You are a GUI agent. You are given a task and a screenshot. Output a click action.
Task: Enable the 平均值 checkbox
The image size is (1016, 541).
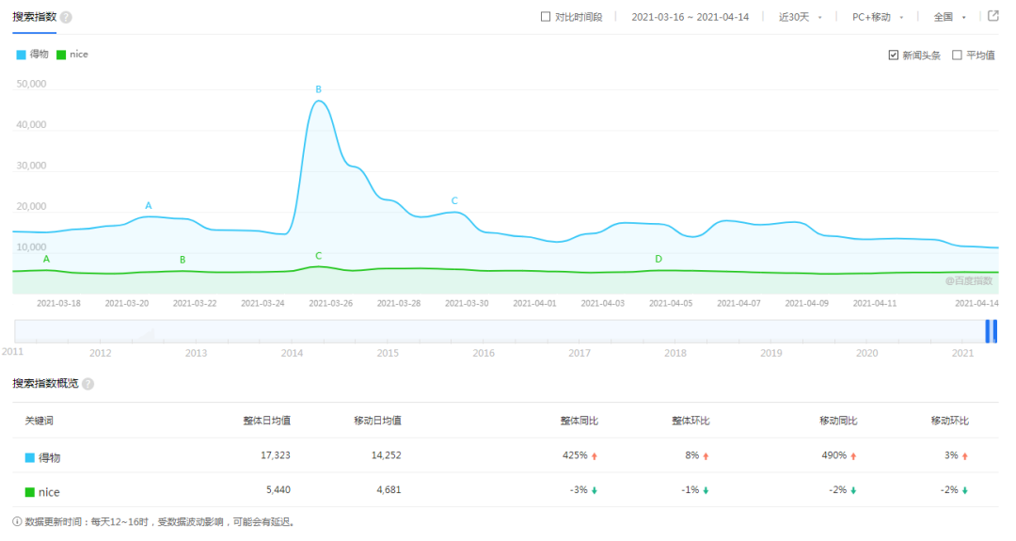(x=957, y=56)
